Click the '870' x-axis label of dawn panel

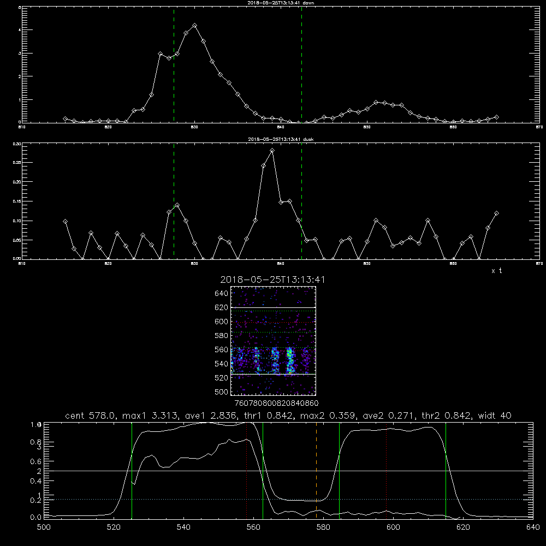click(539, 127)
